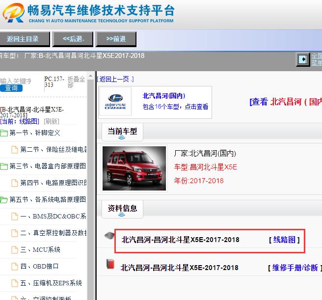Viewport: 322px width, 300px height.
Task: Click the 厂家:北汽昌河(国内) text
Action: click(x=205, y=153)
